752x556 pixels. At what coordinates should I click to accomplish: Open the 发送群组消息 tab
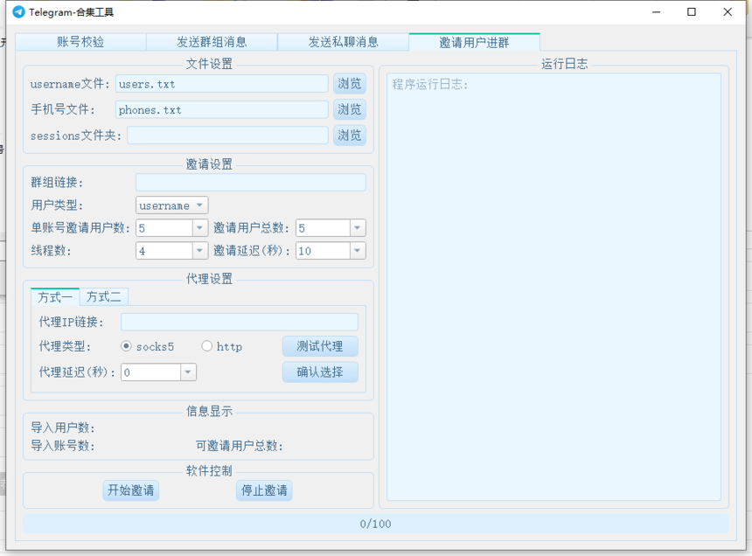pyautogui.click(x=212, y=42)
